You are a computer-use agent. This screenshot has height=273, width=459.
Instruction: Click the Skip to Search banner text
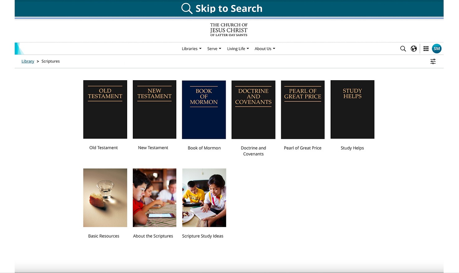pos(229,8)
